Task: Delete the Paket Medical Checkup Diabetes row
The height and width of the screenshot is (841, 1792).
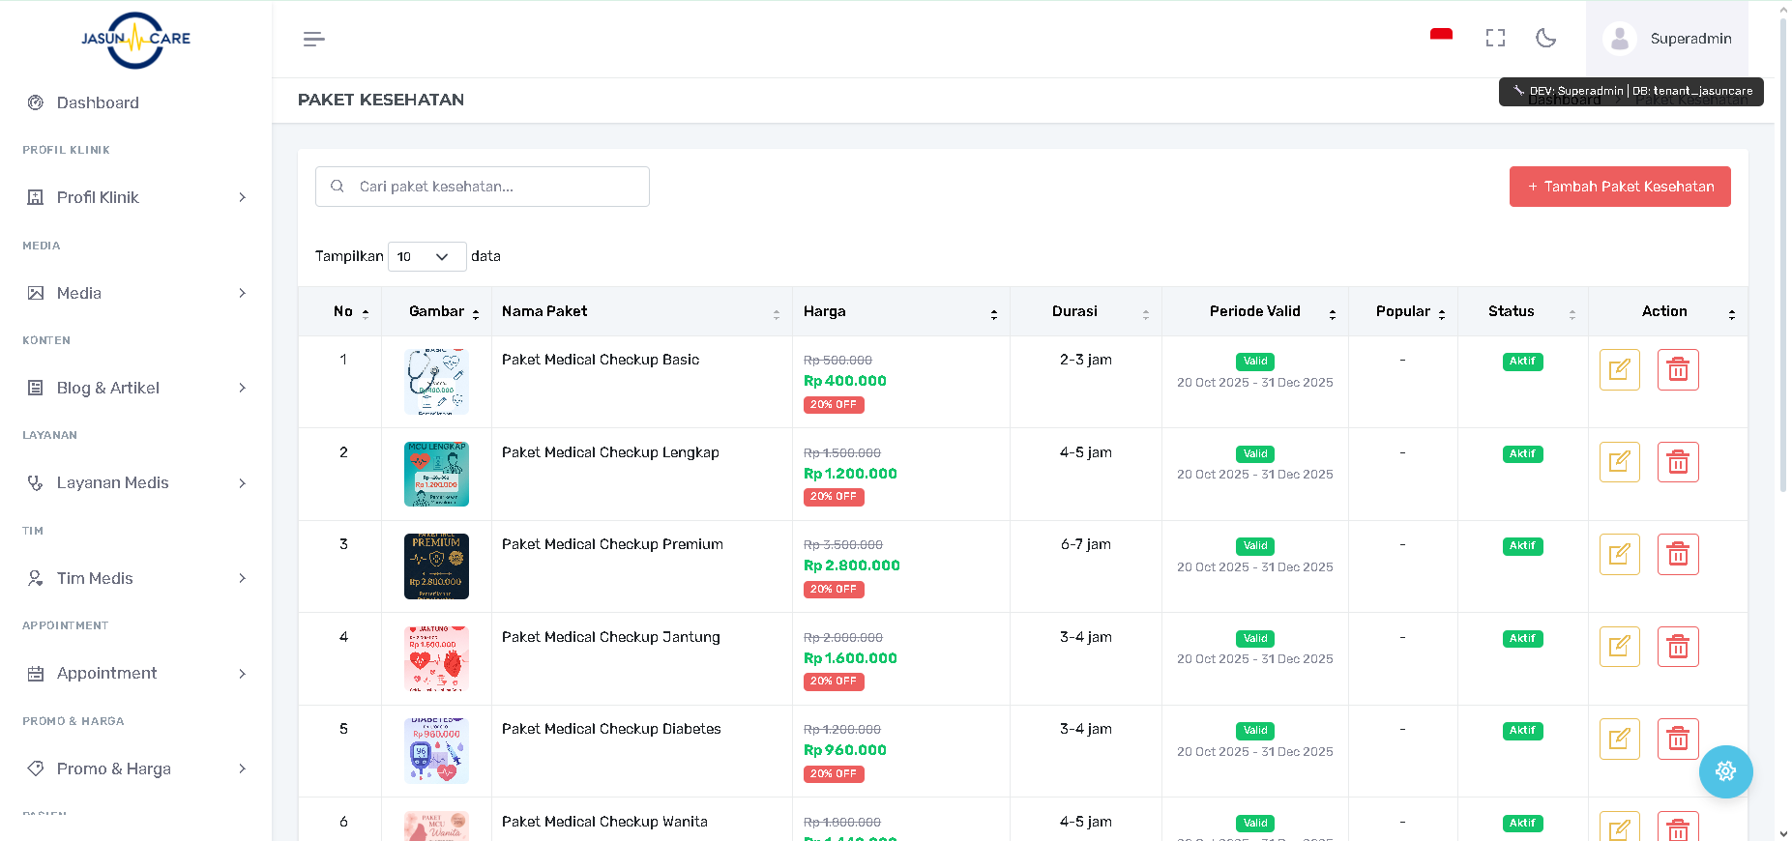Action: tap(1678, 739)
